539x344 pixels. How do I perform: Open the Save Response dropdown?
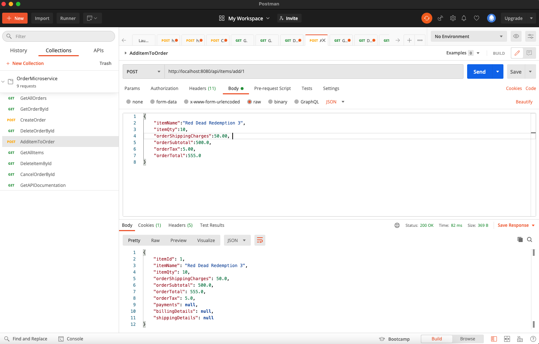(x=516, y=225)
